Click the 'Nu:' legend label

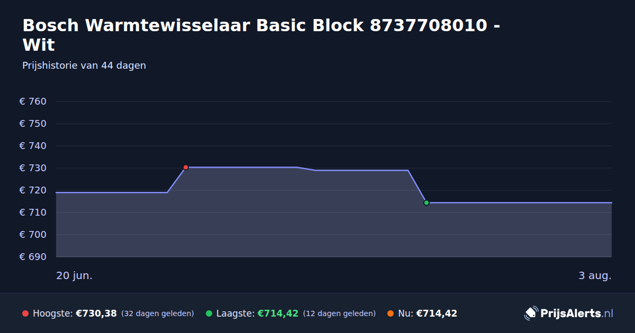(405, 313)
